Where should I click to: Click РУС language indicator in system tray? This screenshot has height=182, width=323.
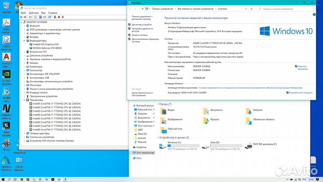[x=305, y=179]
